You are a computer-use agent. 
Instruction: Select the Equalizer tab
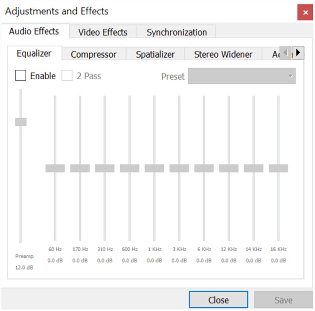click(x=34, y=53)
